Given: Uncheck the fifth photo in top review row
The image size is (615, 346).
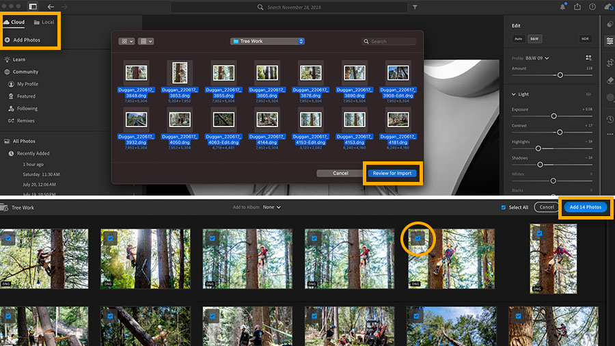Looking at the screenshot, I should [418, 238].
